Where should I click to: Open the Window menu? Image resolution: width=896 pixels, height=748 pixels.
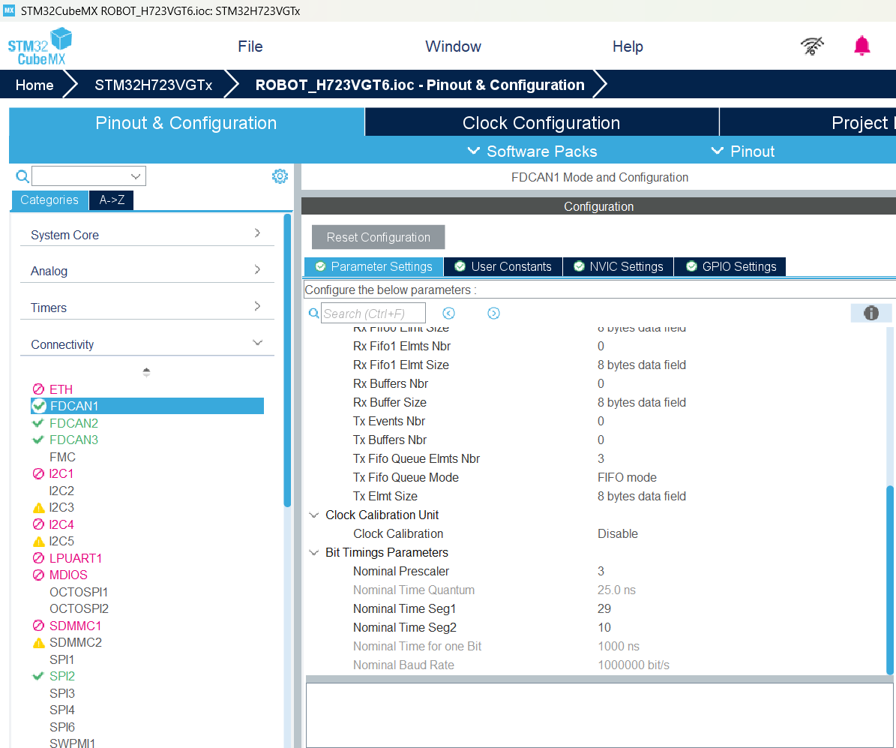click(453, 47)
